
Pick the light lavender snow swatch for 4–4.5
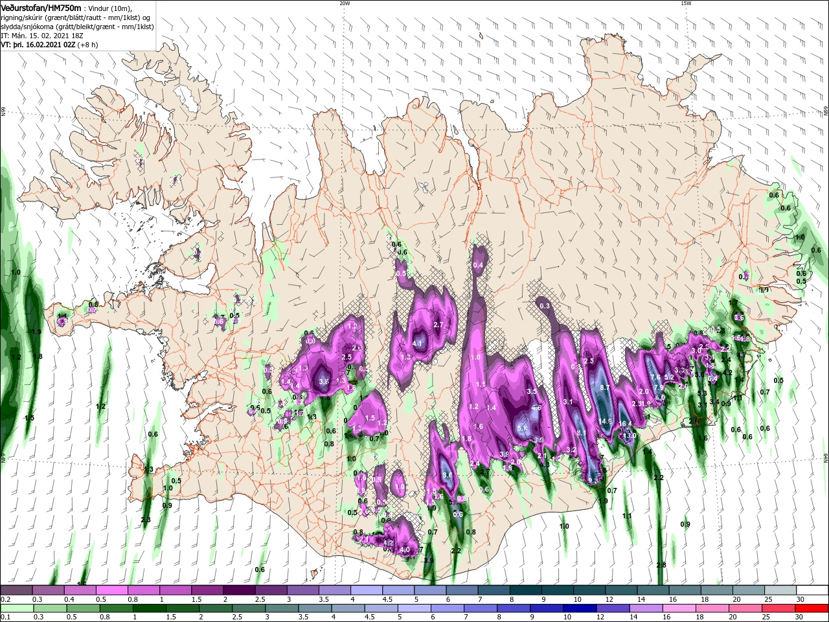[366, 590]
